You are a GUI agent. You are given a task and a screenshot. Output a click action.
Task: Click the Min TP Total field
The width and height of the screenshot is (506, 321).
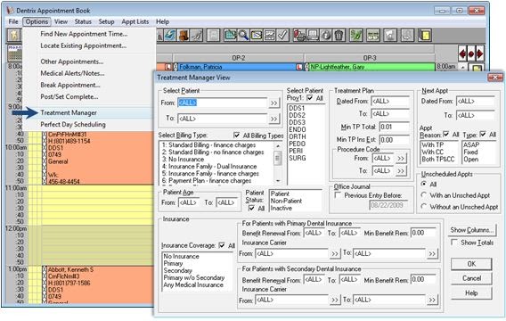(x=395, y=127)
